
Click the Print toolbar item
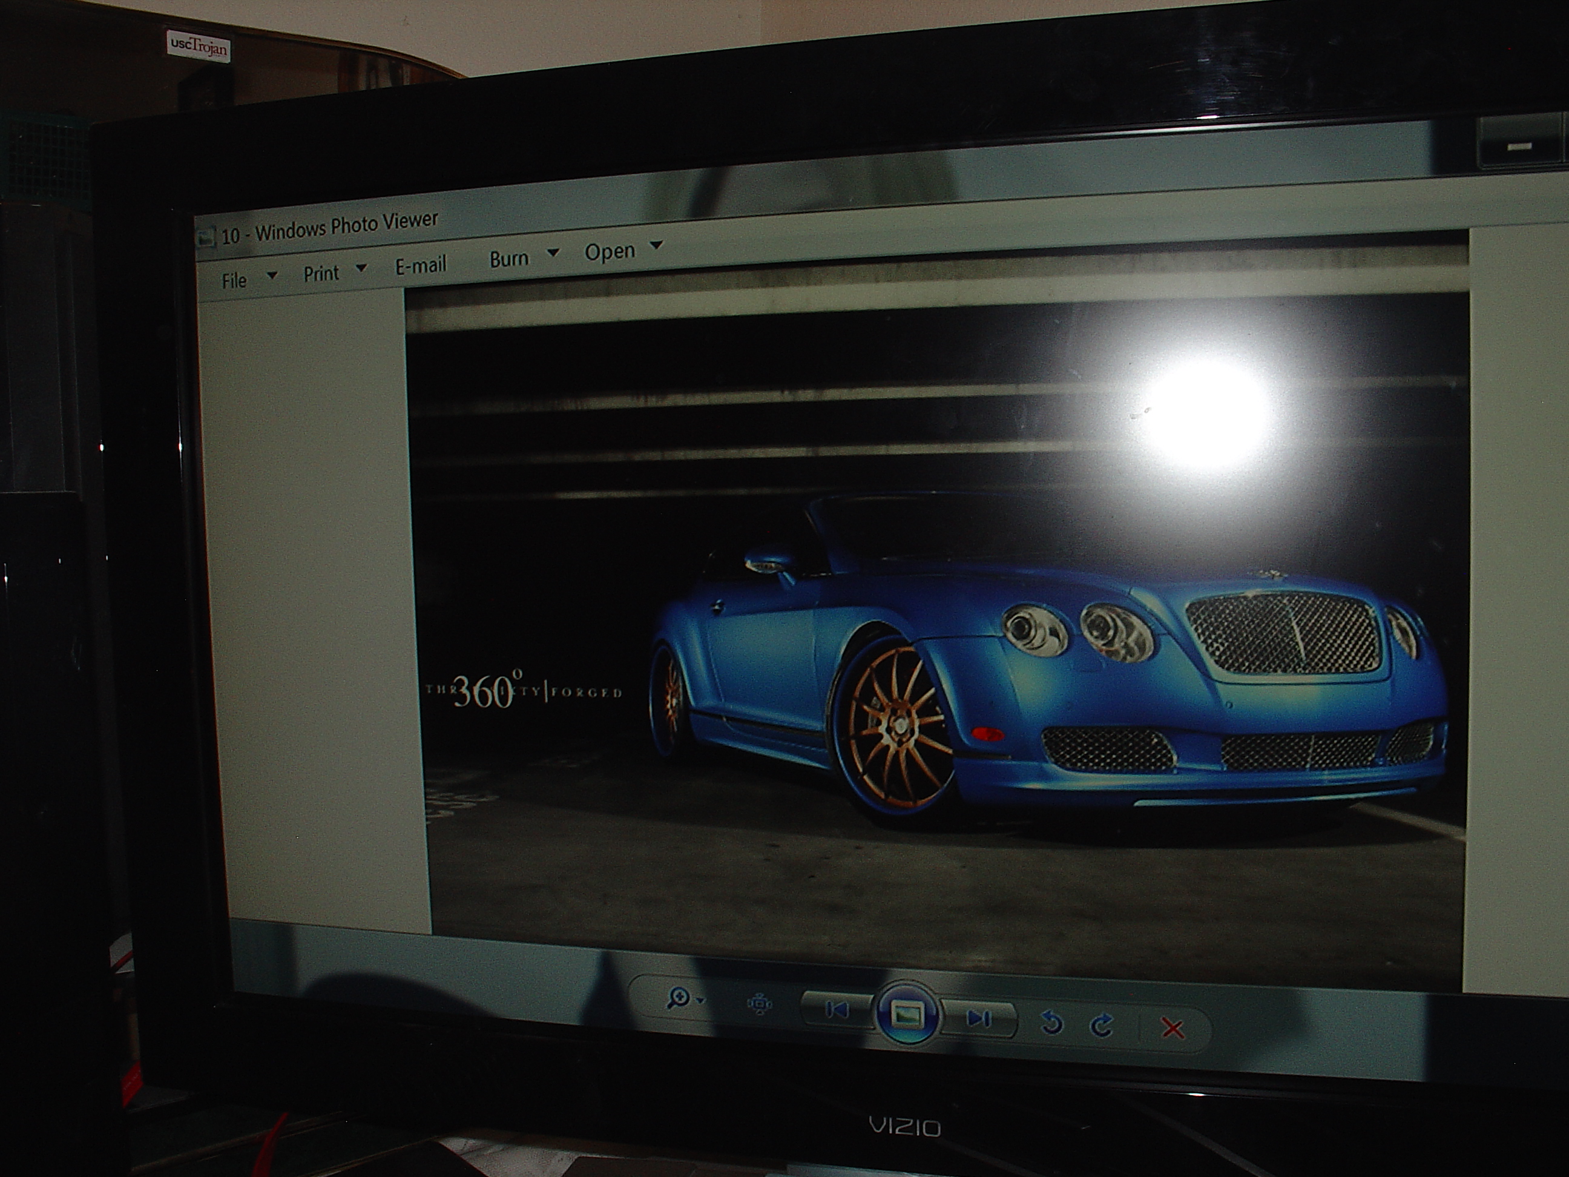tap(321, 273)
